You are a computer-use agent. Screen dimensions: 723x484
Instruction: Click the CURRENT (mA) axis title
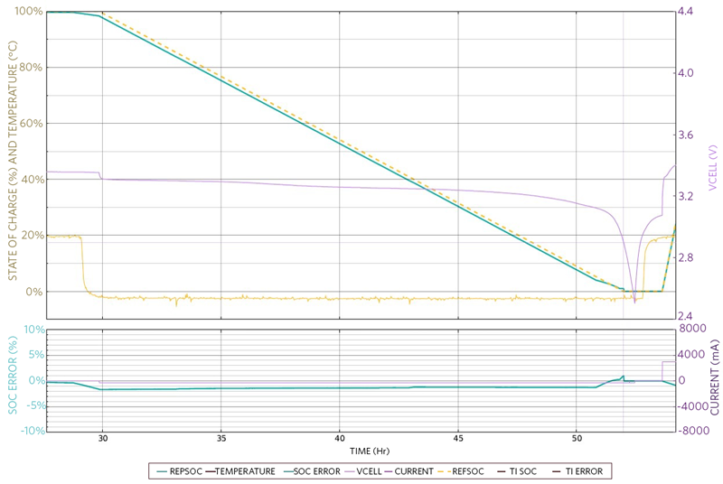[715, 377]
